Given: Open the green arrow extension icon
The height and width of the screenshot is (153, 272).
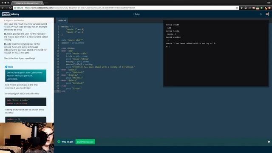Looking at the screenshot, I should [262, 8].
